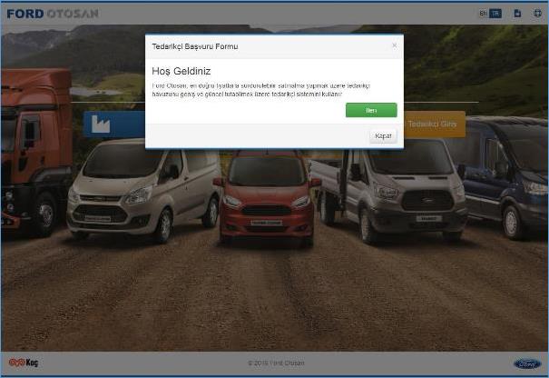Click the Ford oval logo in footer
The width and height of the screenshot is (549, 378).
[527, 364]
